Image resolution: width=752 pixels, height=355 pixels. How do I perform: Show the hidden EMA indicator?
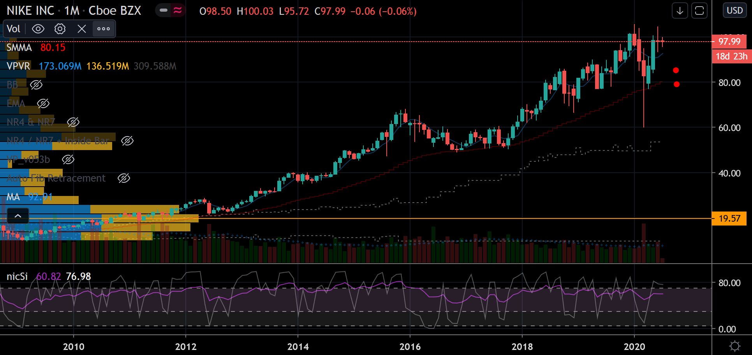click(43, 103)
